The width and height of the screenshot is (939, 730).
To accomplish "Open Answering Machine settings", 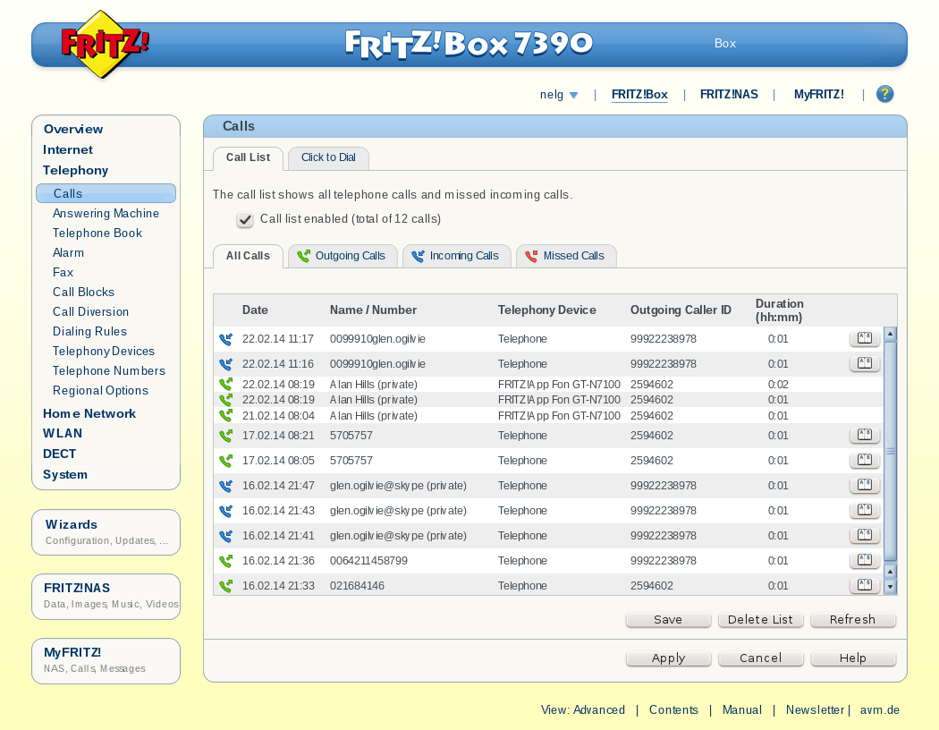I will [106, 213].
